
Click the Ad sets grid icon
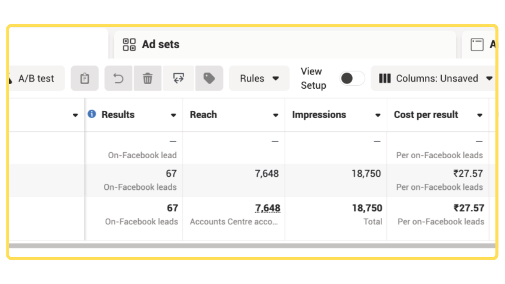coord(129,44)
